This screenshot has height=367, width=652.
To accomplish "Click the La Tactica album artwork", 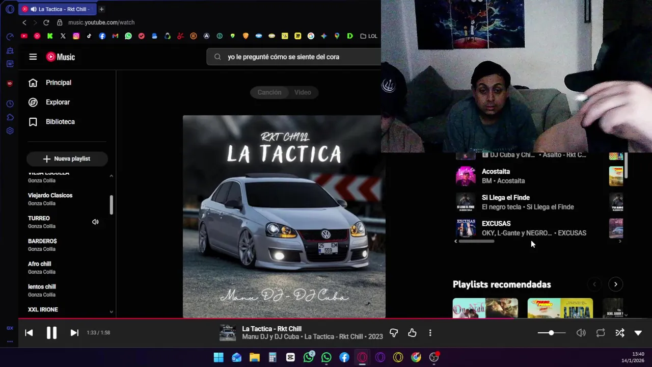I will point(284,217).
